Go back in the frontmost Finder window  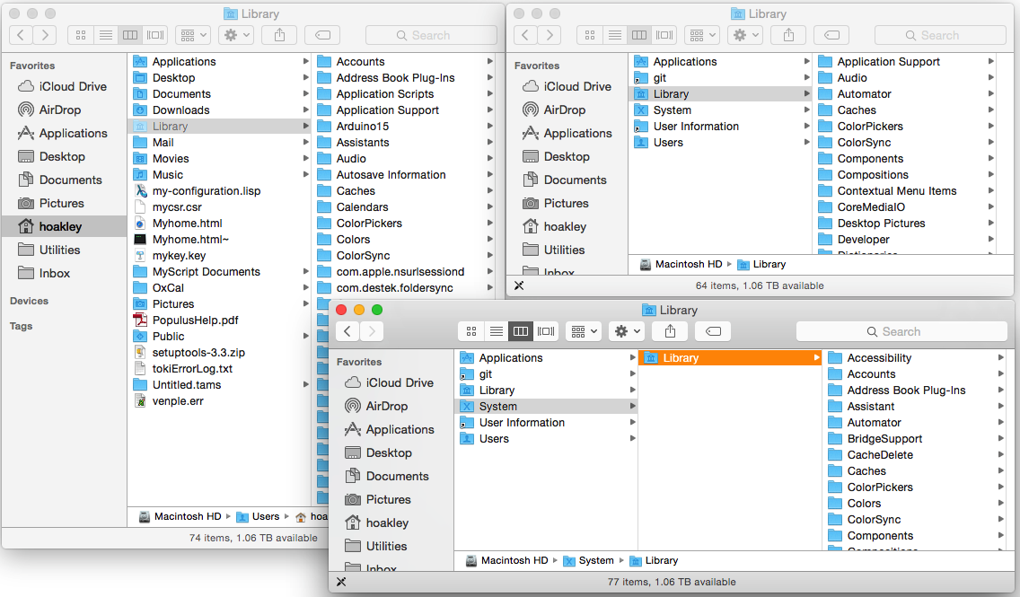click(347, 331)
